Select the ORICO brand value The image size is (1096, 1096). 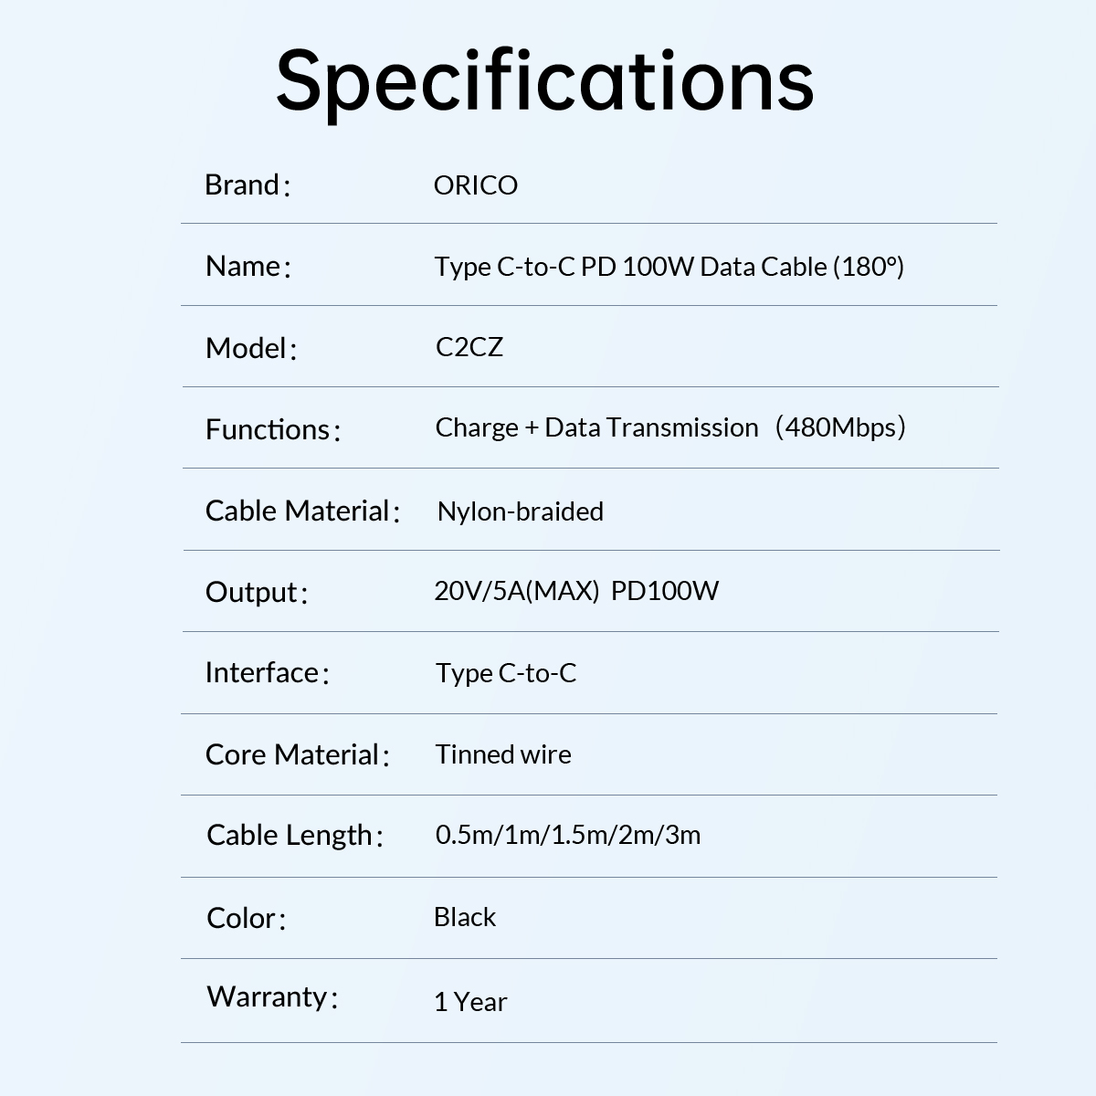pos(475,185)
